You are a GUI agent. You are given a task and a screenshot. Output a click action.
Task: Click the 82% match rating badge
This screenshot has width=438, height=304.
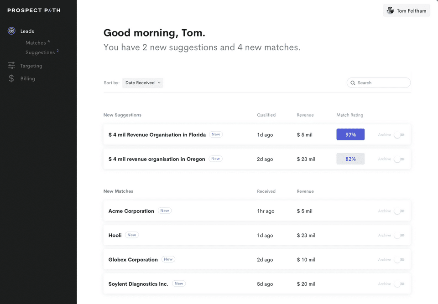click(x=350, y=159)
